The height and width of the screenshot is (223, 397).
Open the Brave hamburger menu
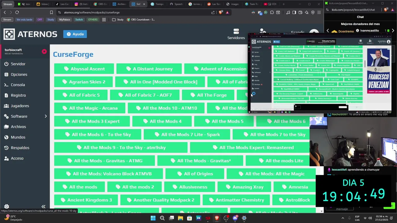[x=319, y=12]
